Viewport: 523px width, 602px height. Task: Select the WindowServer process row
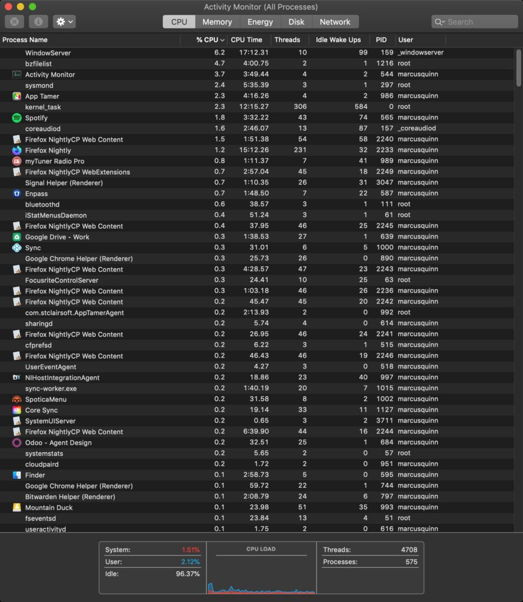(x=256, y=52)
